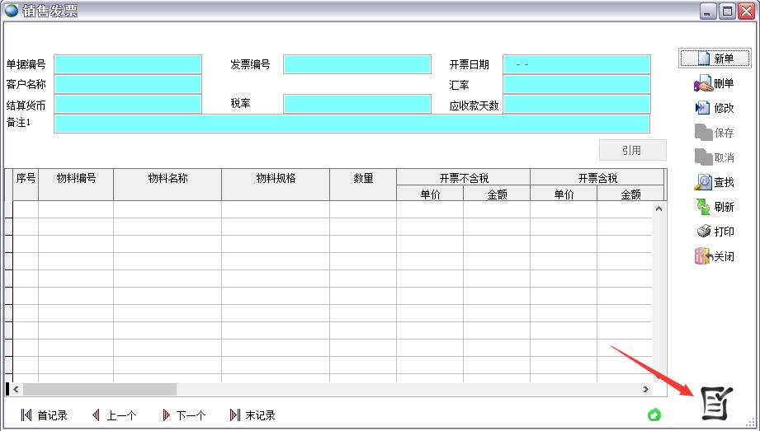
Task: Click the horizontal scrollbar right arrow
Action: [x=648, y=389]
